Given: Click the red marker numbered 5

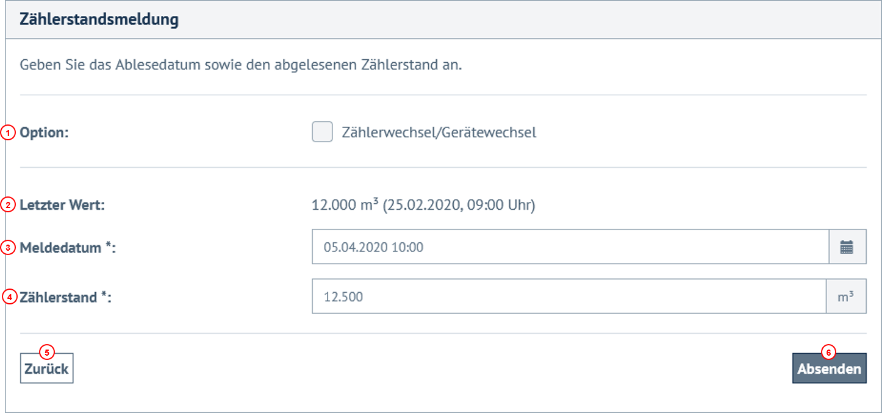Looking at the screenshot, I should click(x=46, y=351).
